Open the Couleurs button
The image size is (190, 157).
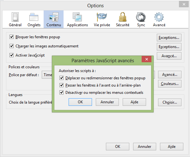coord(170,84)
